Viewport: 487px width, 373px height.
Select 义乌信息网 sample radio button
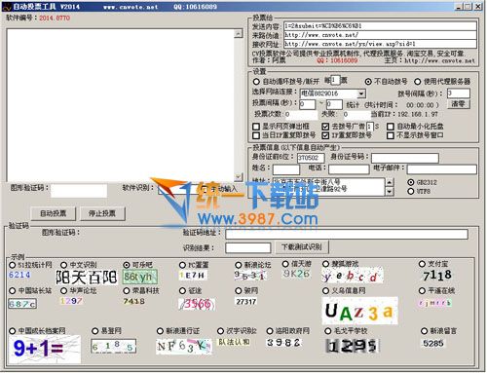click(x=325, y=290)
